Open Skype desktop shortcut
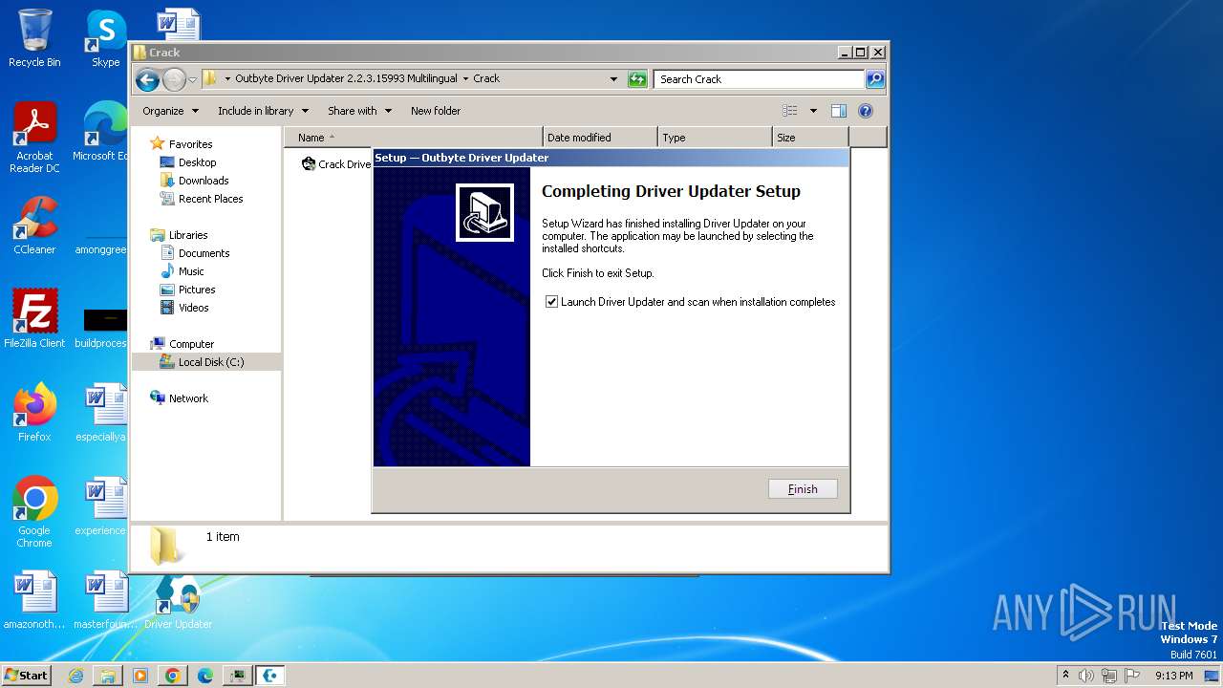The image size is (1223, 688). tap(105, 38)
